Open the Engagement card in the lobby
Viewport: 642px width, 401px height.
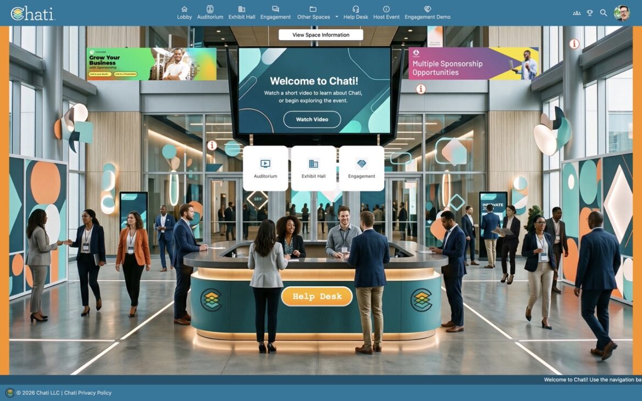point(362,168)
